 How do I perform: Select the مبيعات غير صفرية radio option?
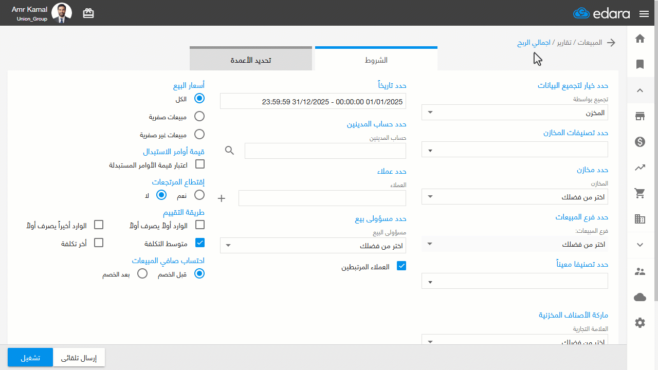point(199,134)
